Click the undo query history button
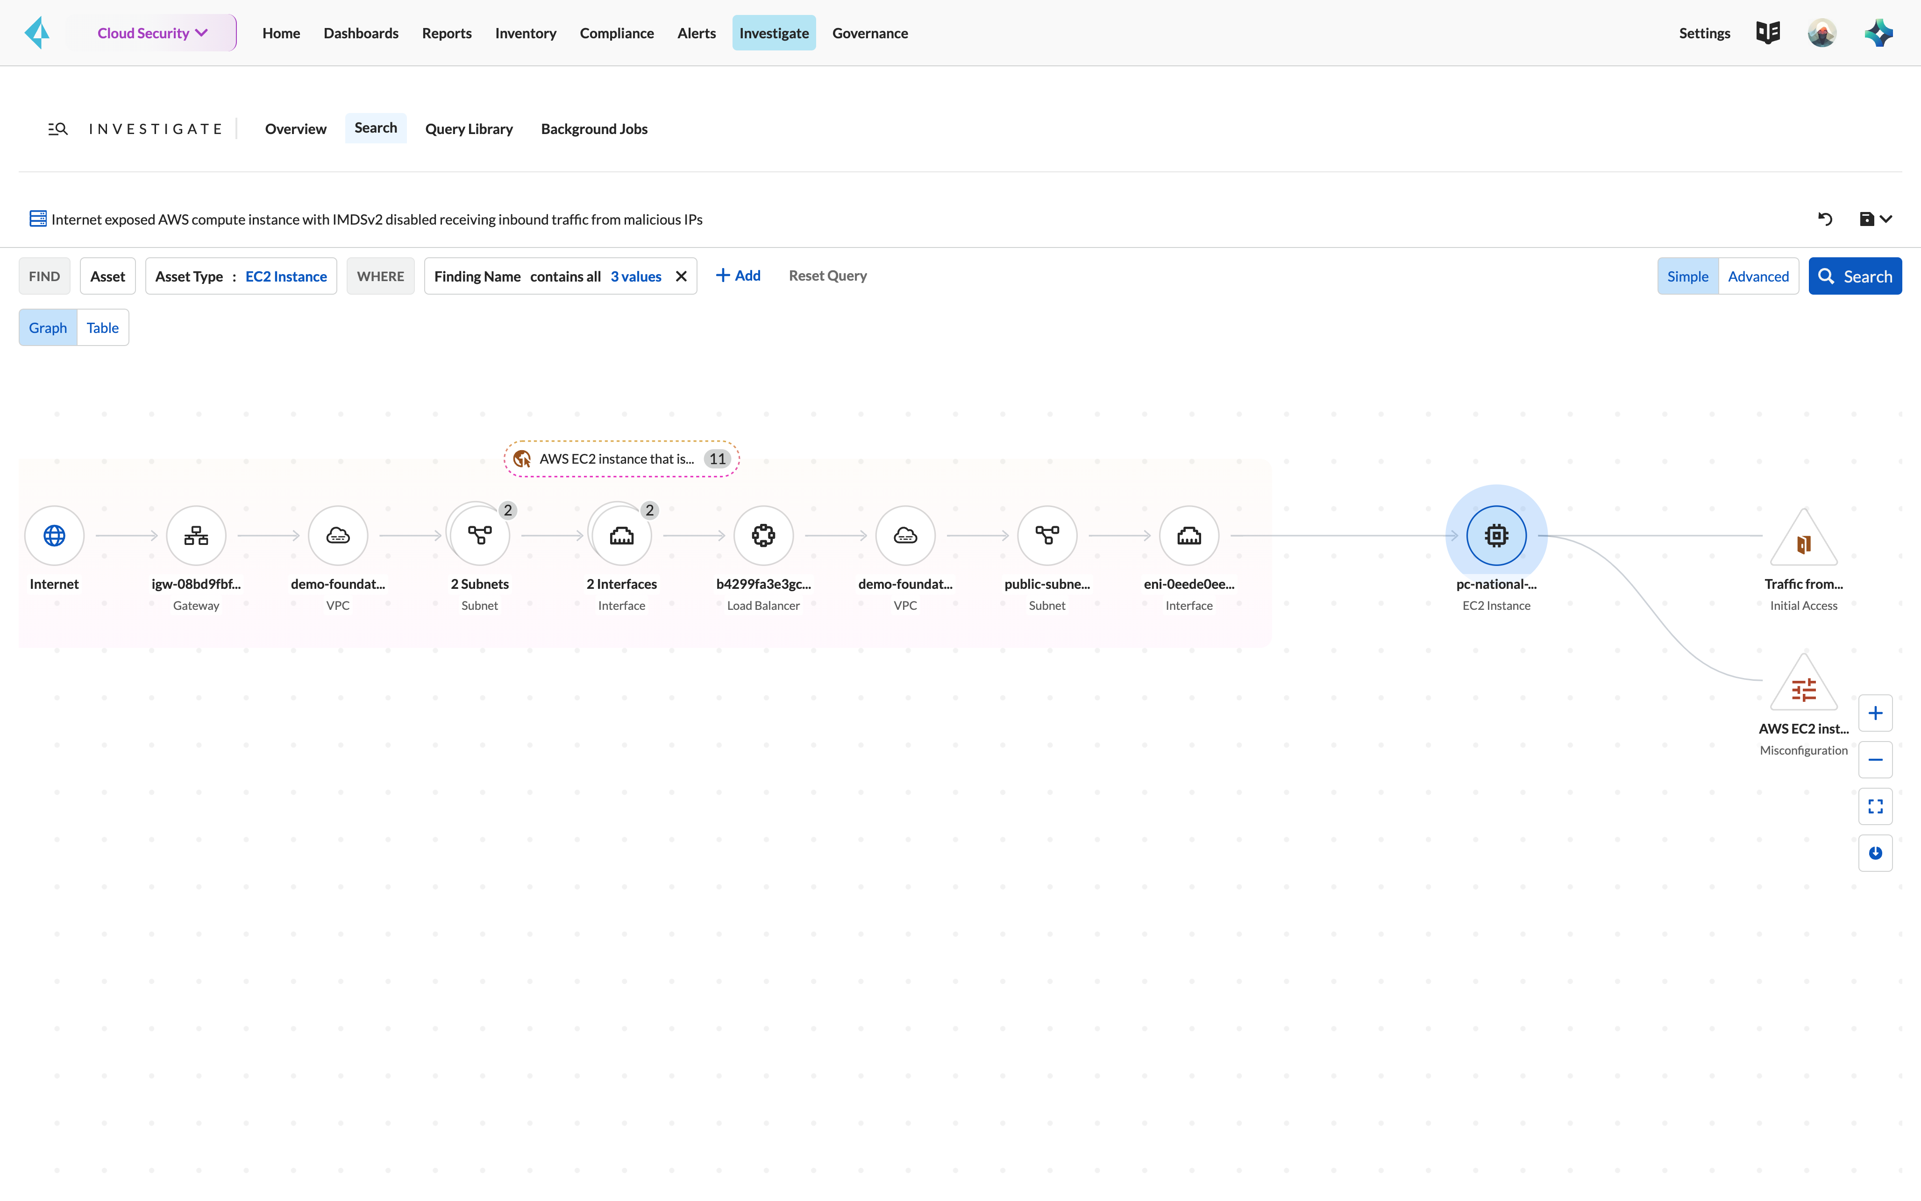This screenshot has width=1921, height=1201. point(1824,219)
